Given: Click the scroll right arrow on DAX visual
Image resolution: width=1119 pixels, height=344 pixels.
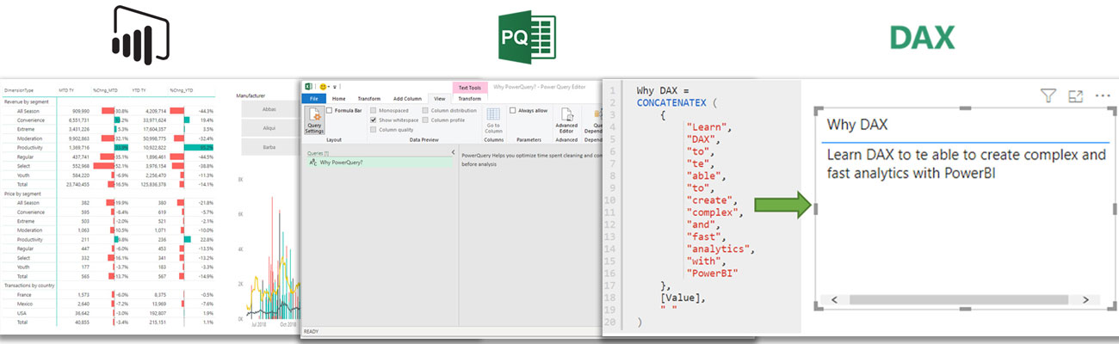Looking at the screenshot, I should [1085, 299].
